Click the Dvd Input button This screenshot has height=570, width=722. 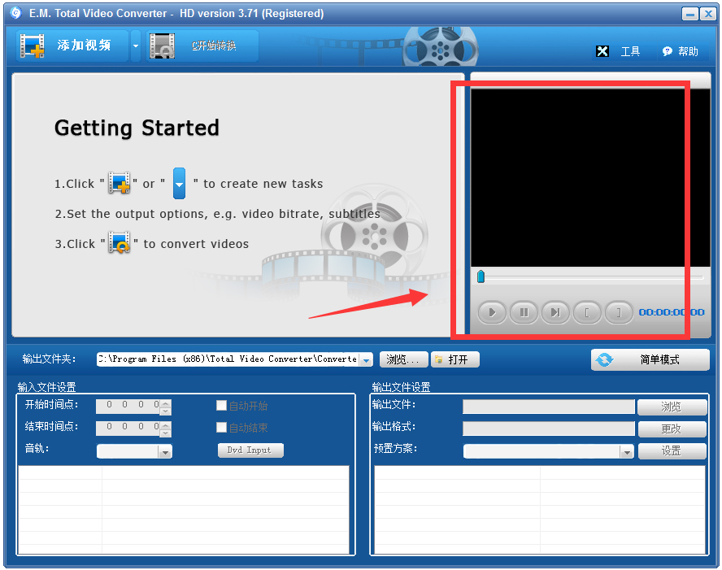(x=250, y=450)
